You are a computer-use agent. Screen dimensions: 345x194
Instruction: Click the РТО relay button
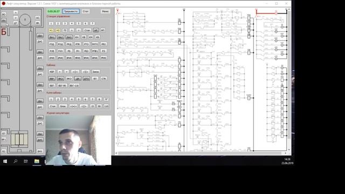[x=86, y=44]
